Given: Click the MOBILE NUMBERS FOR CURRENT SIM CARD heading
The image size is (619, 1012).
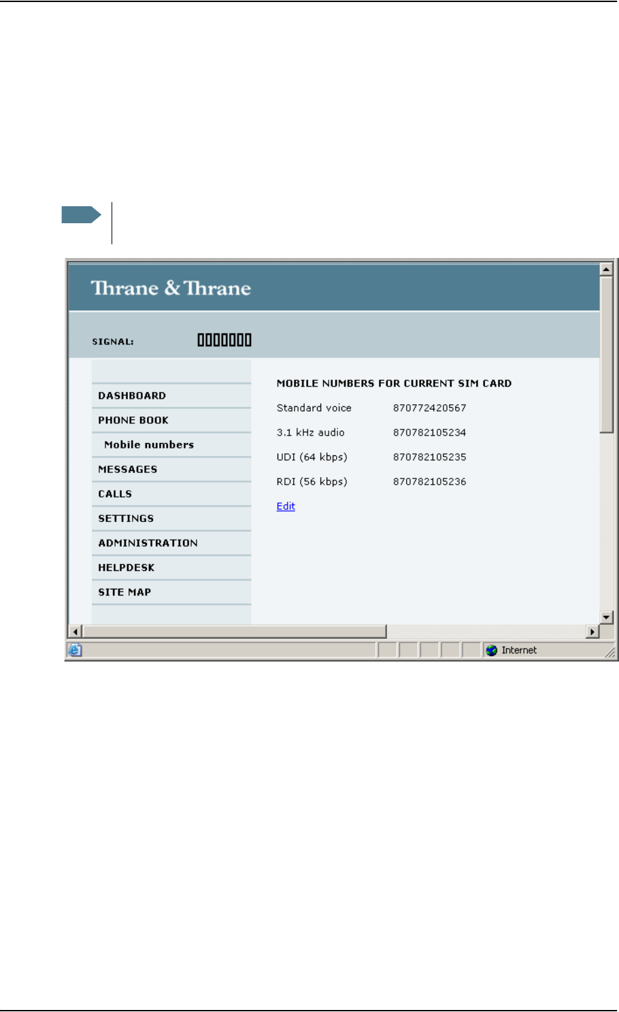Looking at the screenshot, I should (x=394, y=383).
